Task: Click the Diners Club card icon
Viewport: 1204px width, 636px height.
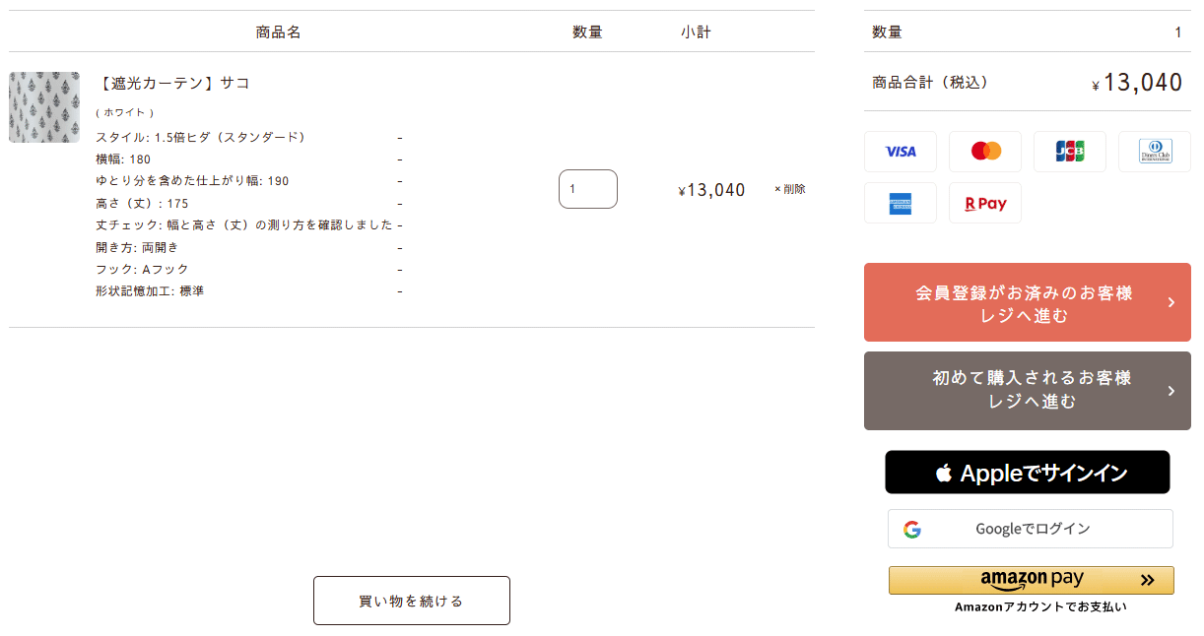Action: click(1155, 152)
